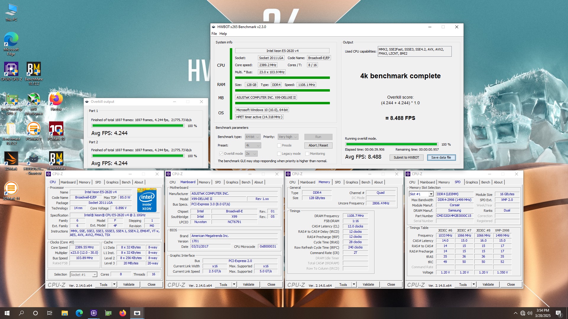Click Abort / Reset button

[318, 145]
